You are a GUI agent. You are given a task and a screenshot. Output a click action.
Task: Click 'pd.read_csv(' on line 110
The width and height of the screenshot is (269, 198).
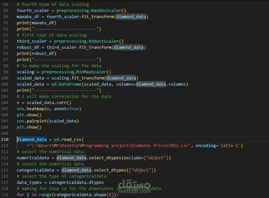click(x=69, y=139)
